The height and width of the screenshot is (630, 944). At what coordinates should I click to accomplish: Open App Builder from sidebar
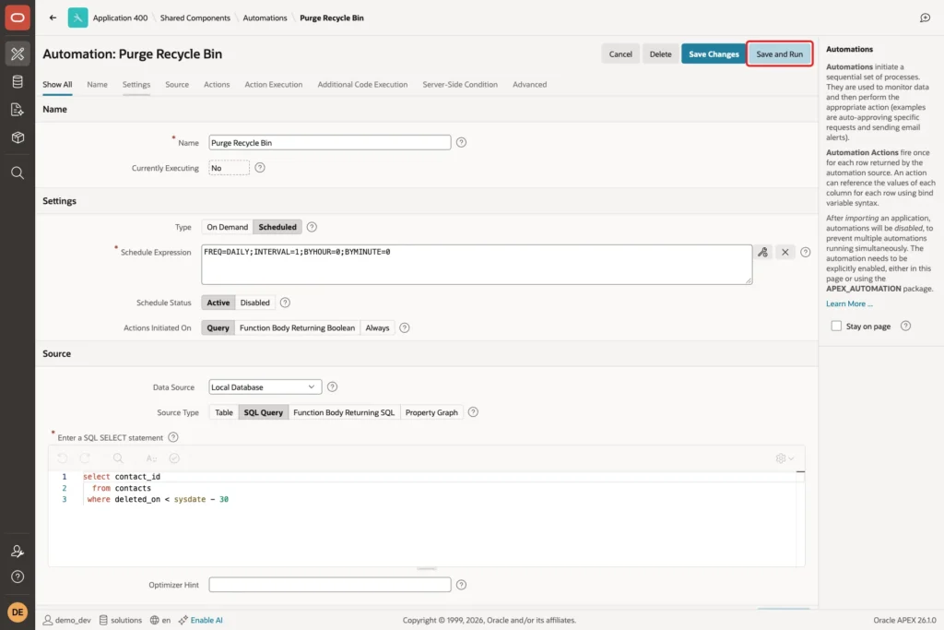pyautogui.click(x=18, y=53)
